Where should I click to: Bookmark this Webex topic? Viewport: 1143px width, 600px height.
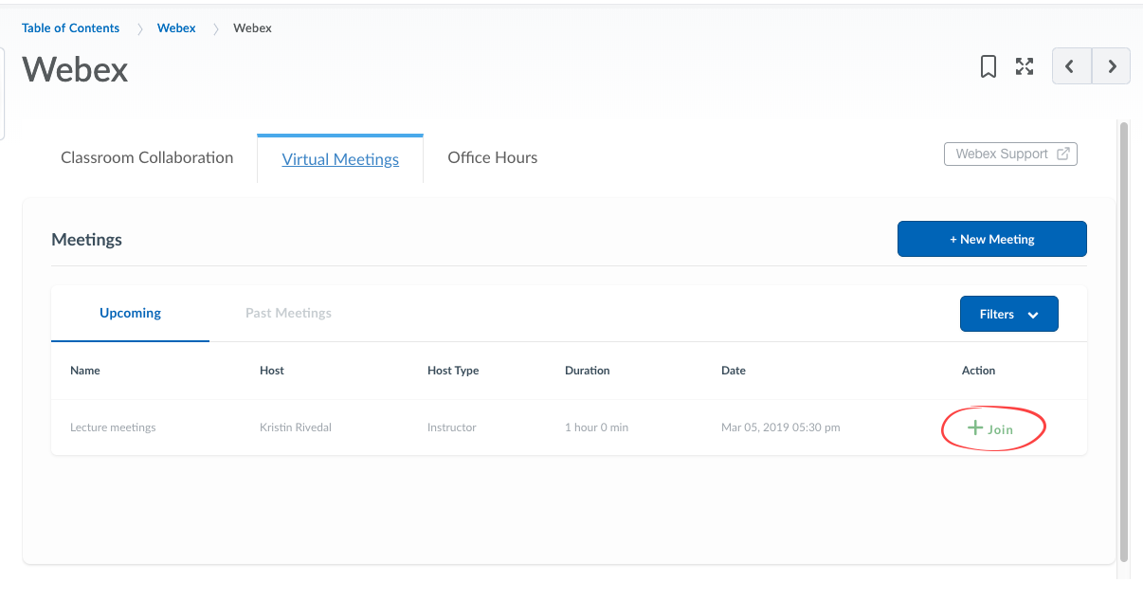[988, 66]
